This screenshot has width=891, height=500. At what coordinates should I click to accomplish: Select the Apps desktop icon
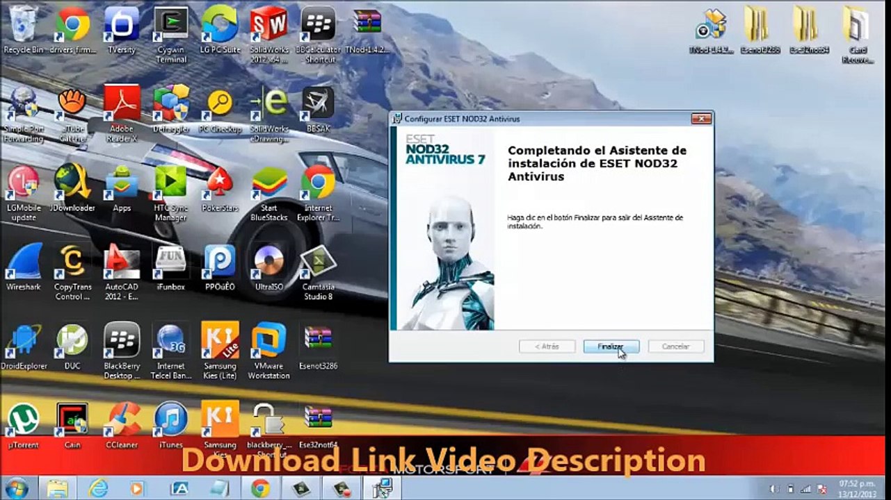122,189
